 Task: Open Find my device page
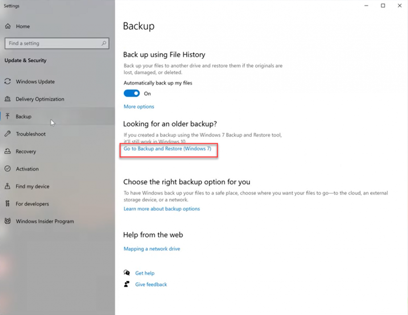pos(57,186)
